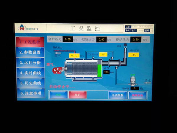Click the boiler drum graphic
177x133 pixels.
point(83,69)
